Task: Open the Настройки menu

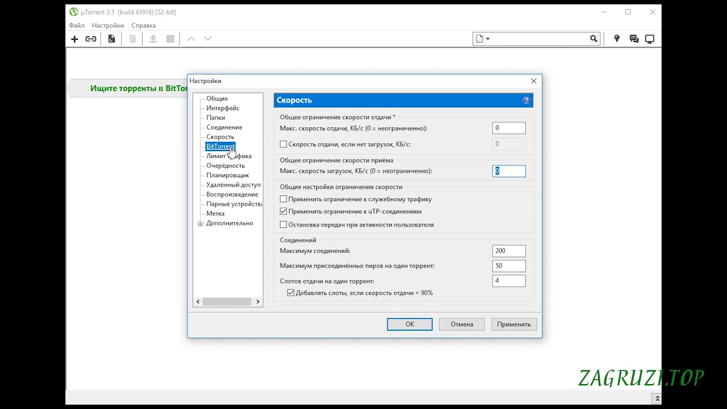Action: coord(108,26)
